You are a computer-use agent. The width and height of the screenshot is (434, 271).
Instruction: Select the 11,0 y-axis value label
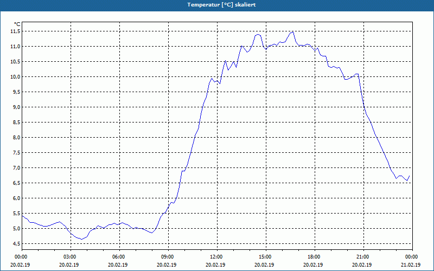coord(16,47)
